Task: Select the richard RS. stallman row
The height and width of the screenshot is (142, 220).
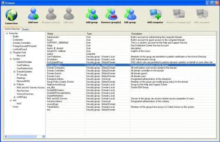Action: click(131, 51)
